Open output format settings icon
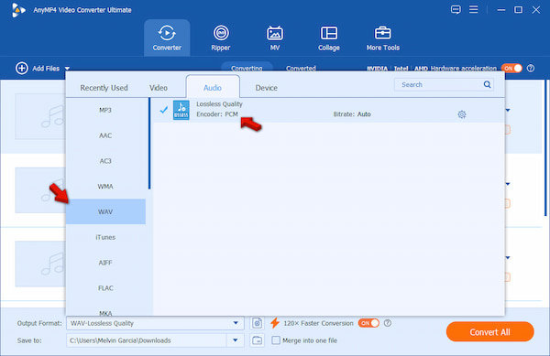The image size is (550, 356). click(x=257, y=323)
